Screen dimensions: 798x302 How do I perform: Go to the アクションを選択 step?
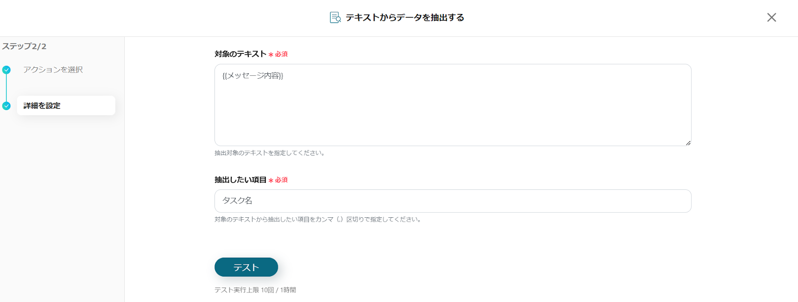(53, 70)
